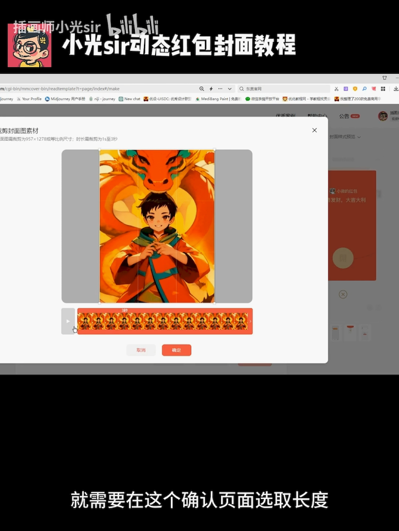Open the 优设-UISDC bookmark
Image resolution: width=399 pixels, height=531 pixels.
pyautogui.click(x=168, y=99)
